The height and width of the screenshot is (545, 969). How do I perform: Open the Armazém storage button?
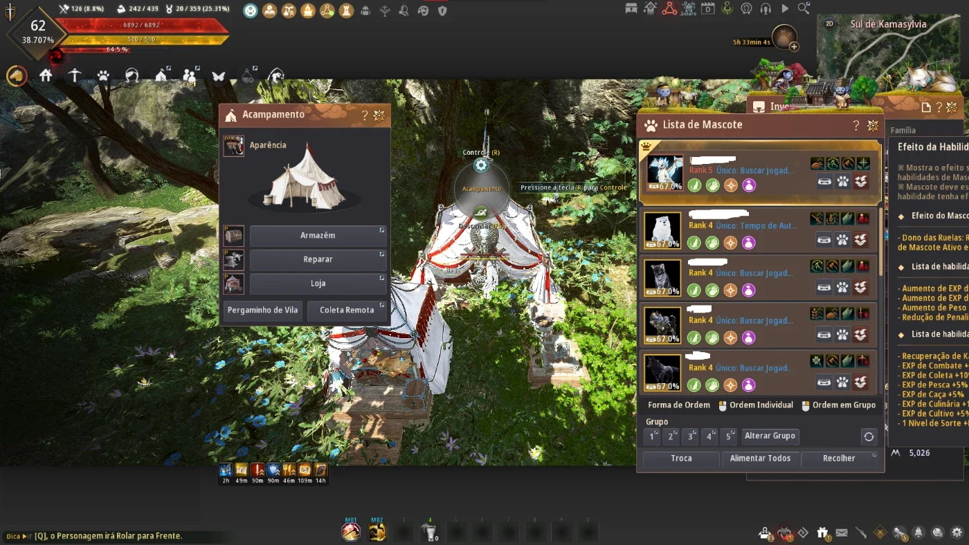(x=318, y=236)
